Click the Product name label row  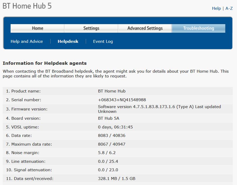point(23,91)
